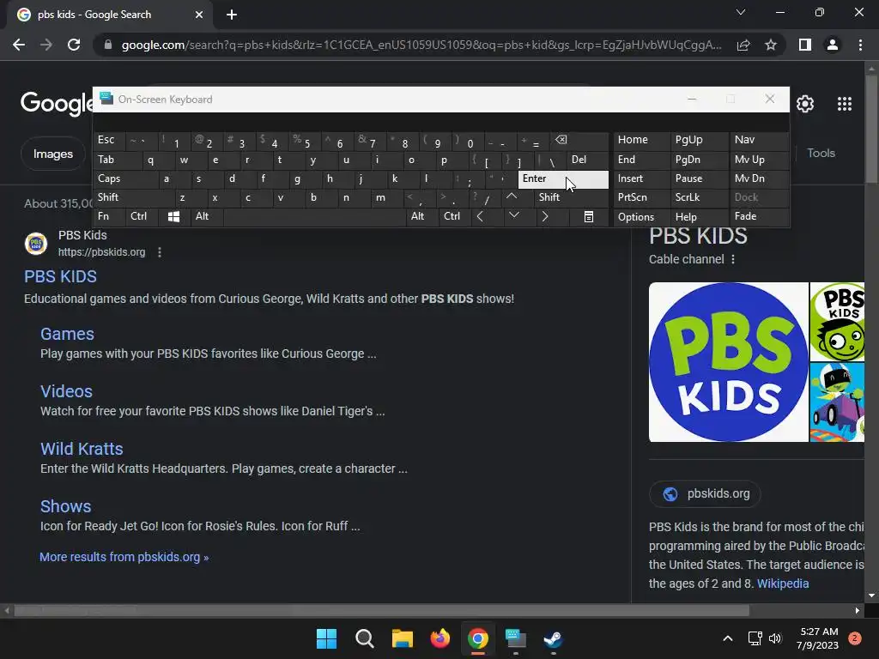Click the space bar on the keyboard
Image resolution: width=879 pixels, height=659 pixels.
(x=314, y=216)
